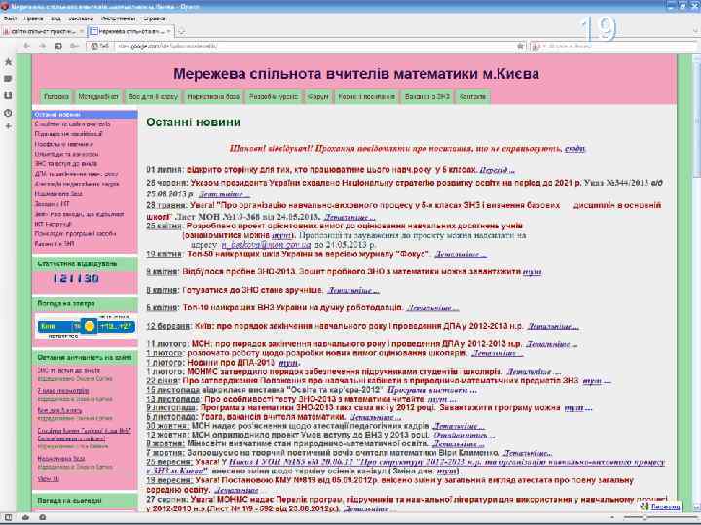Go back with the back arrow button

click(27, 46)
